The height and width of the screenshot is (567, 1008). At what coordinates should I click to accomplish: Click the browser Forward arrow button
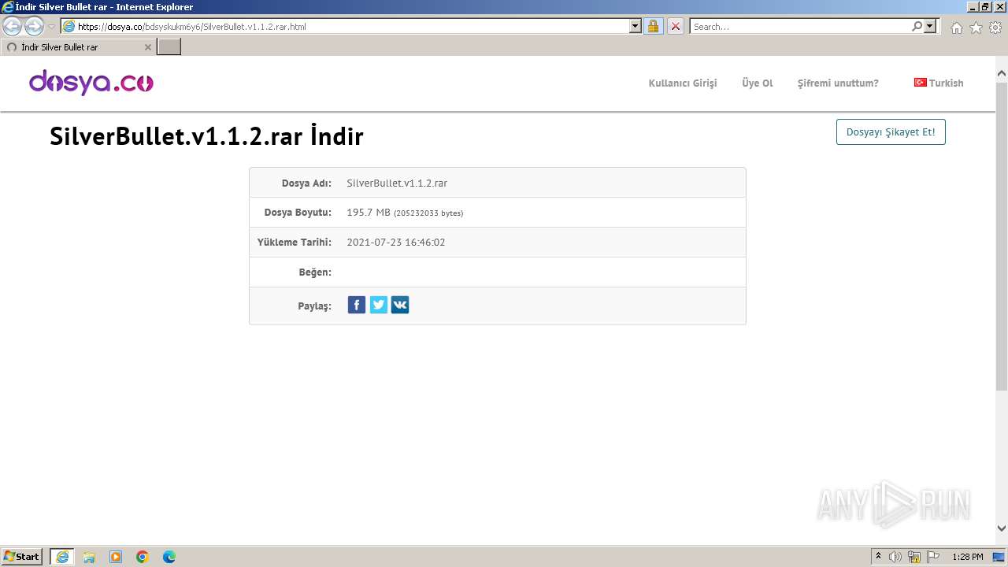point(34,26)
